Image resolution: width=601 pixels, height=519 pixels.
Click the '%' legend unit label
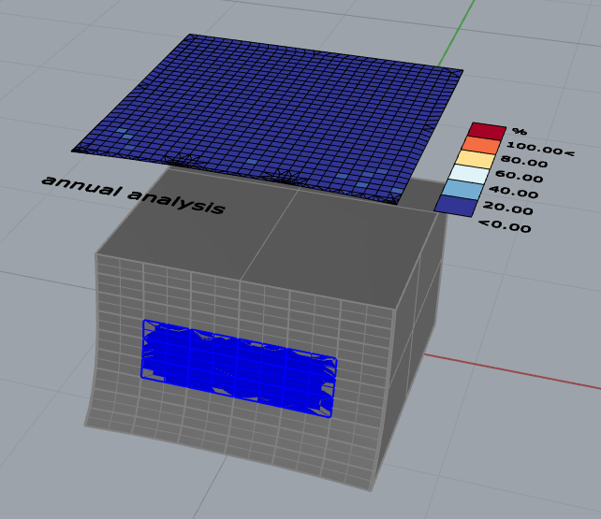(x=520, y=131)
